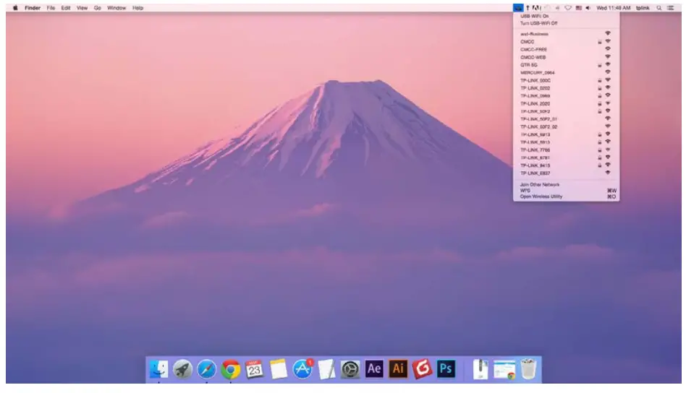Viewport: 686px width, 393px height.
Task: Open Adobe After Effects from dock
Action: pos(374,368)
